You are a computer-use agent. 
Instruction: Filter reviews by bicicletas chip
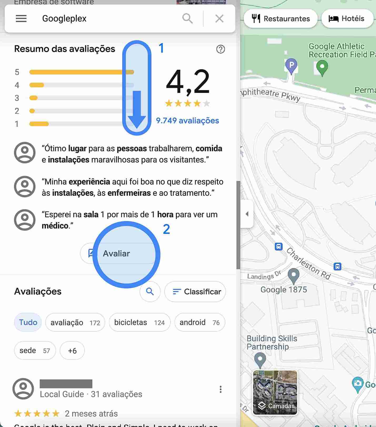coord(140,322)
